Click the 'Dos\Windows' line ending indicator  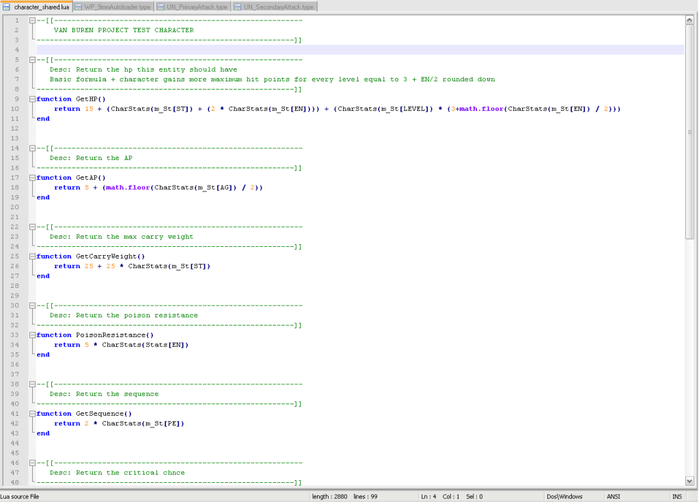coord(564,497)
